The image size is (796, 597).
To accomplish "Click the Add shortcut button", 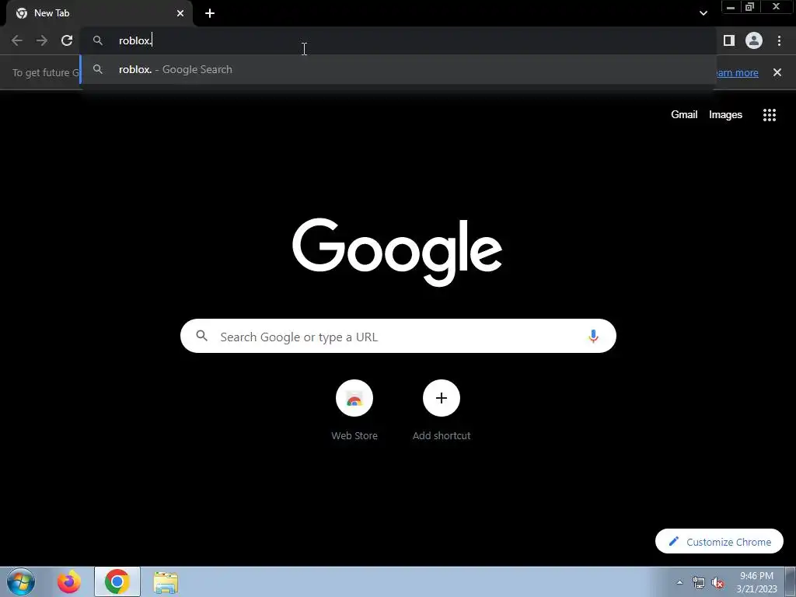I will (442, 410).
